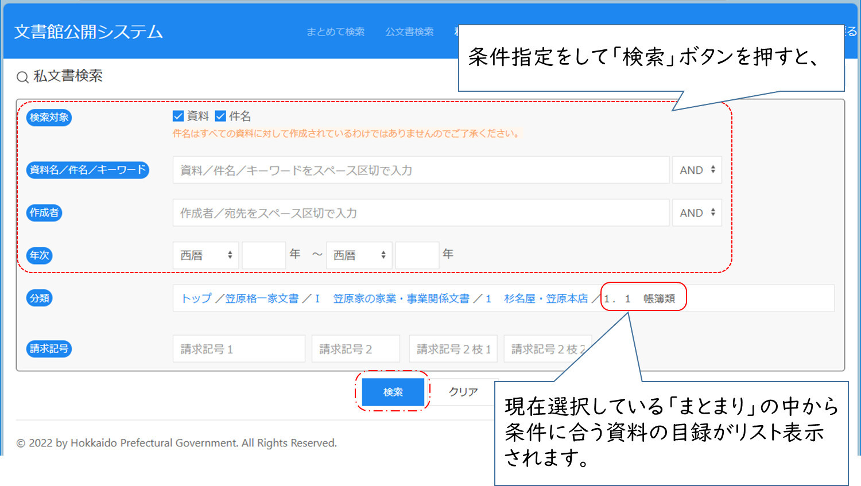Click the 分類 label badge

point(39,297)
